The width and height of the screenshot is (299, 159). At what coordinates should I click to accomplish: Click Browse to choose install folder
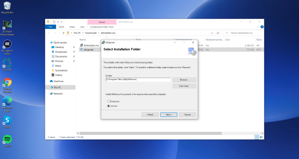click(184, 80)
